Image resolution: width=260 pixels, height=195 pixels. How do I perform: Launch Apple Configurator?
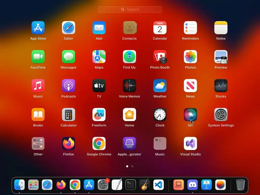tap(129, 143)
